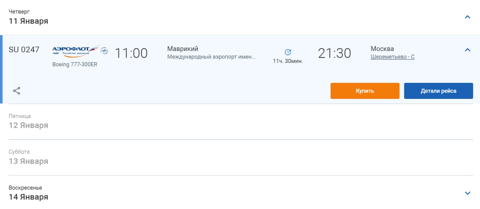Viewport: 480px width, 209px height.
Task: Expand the 14 Января day section
Action: coord(467,193)
